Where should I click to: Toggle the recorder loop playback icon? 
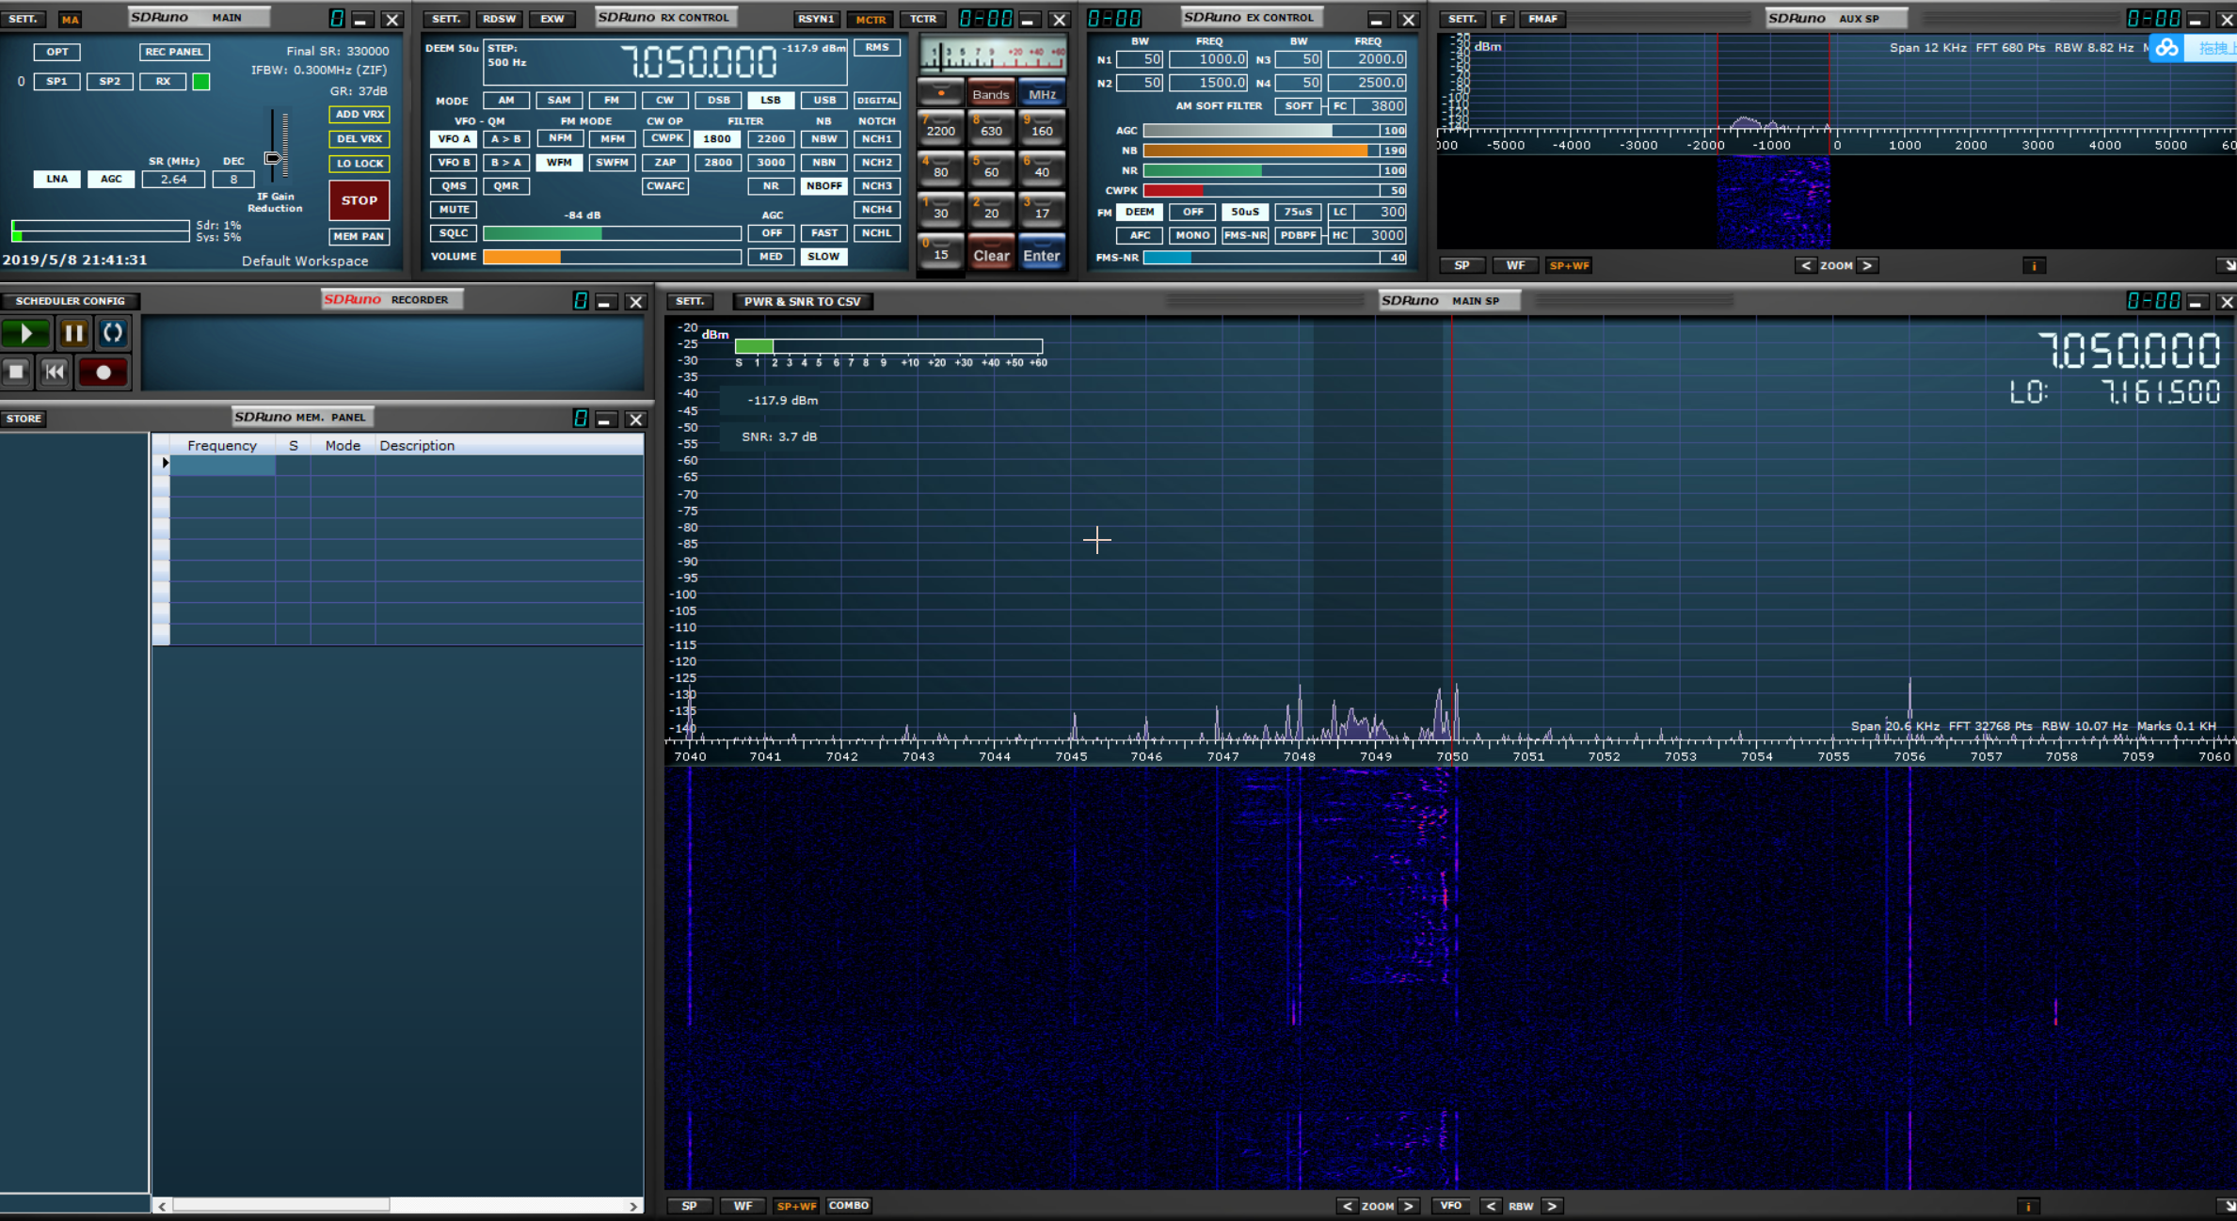[112, 333]
